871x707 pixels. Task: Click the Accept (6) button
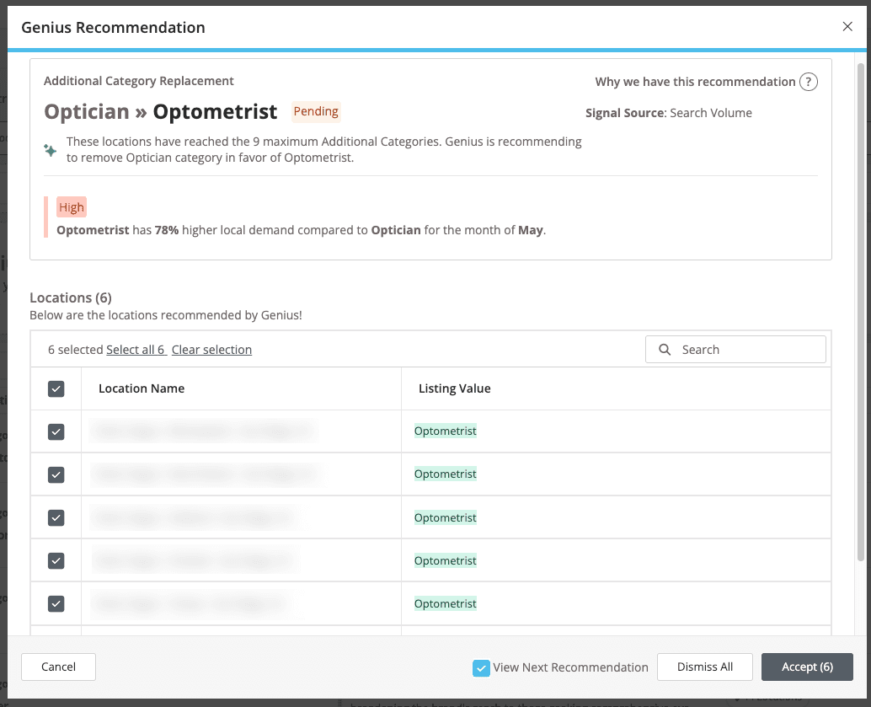click(807, 667)
